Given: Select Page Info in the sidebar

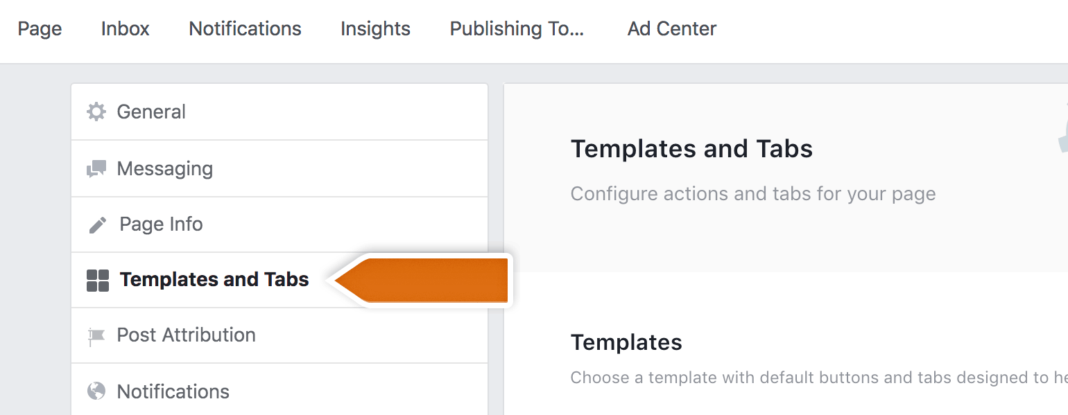Looking at the screenshot, I should click(x=160, y=224).
